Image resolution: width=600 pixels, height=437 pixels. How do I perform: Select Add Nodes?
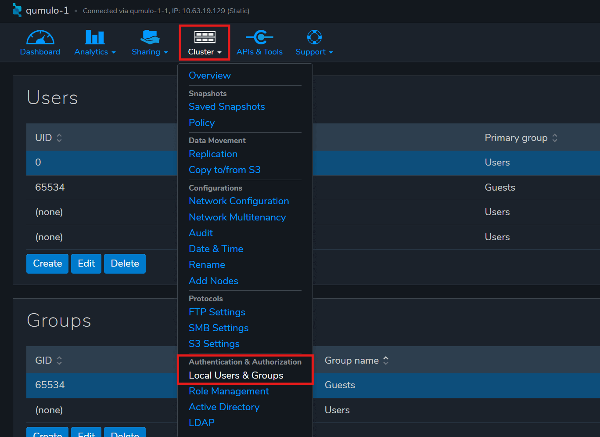pos(214,281)
